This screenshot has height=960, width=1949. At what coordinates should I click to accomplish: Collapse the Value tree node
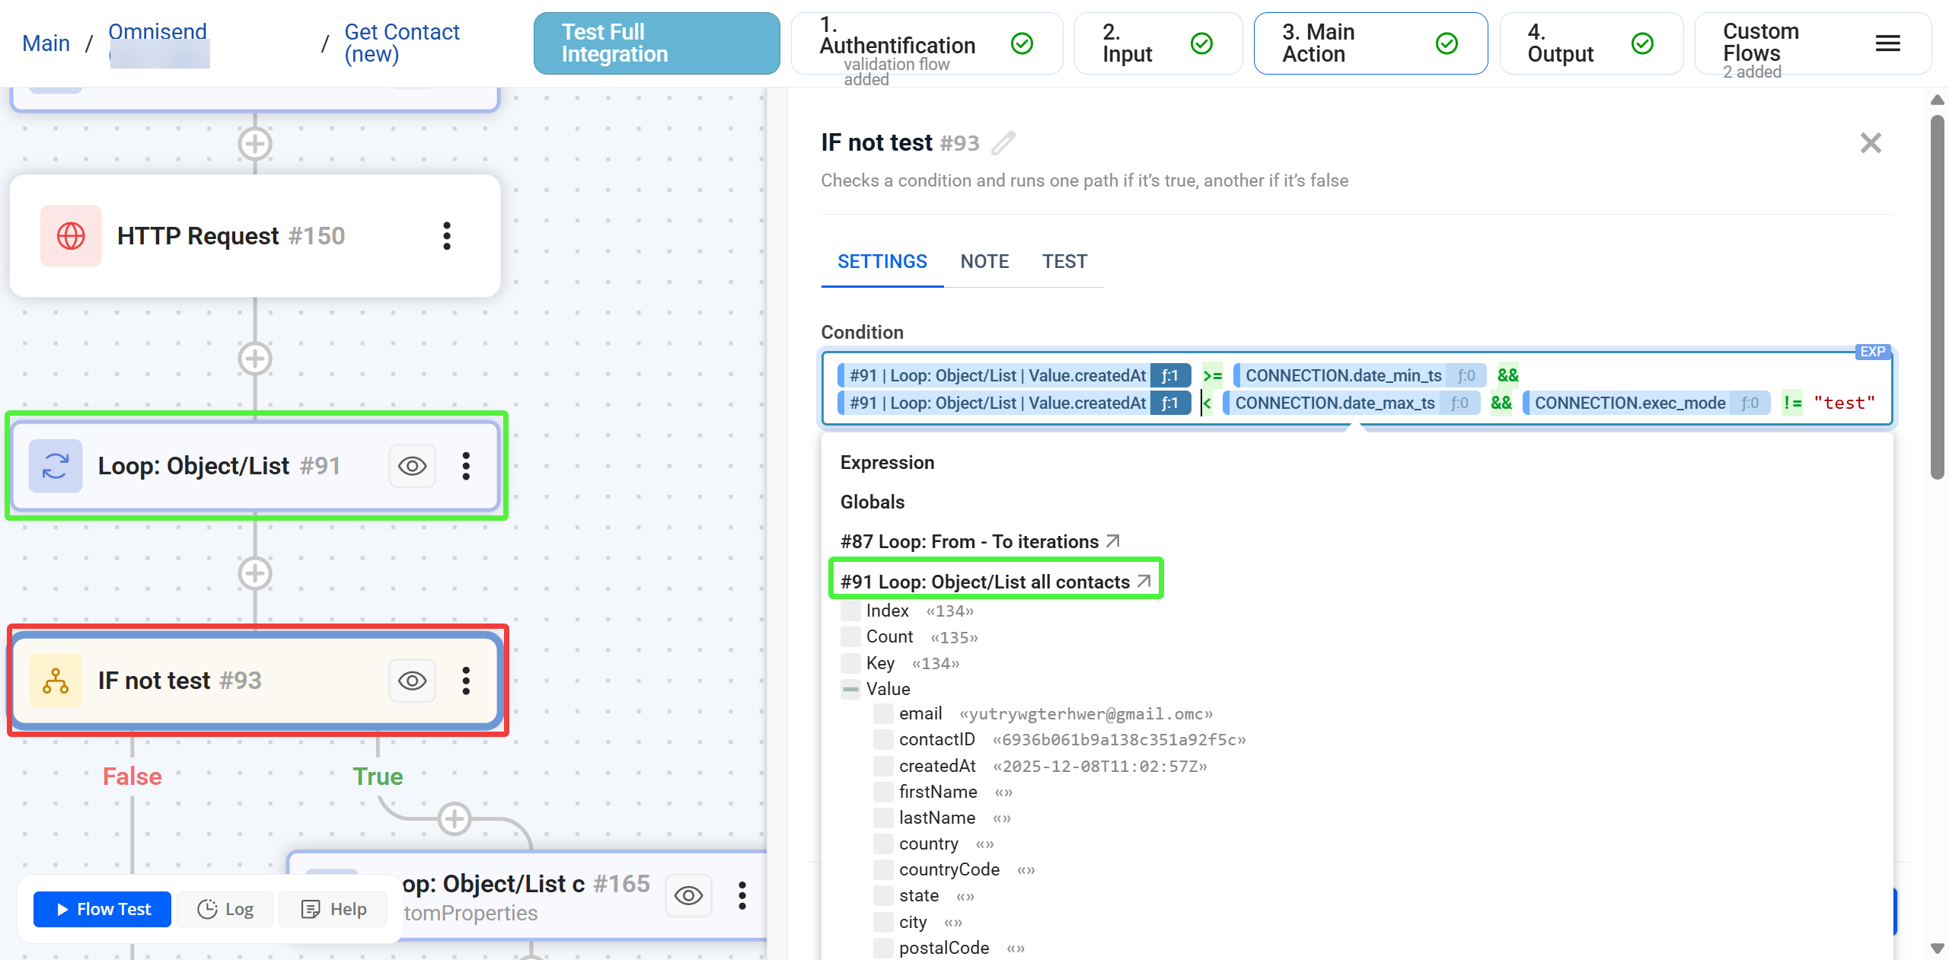pos(850,689)
